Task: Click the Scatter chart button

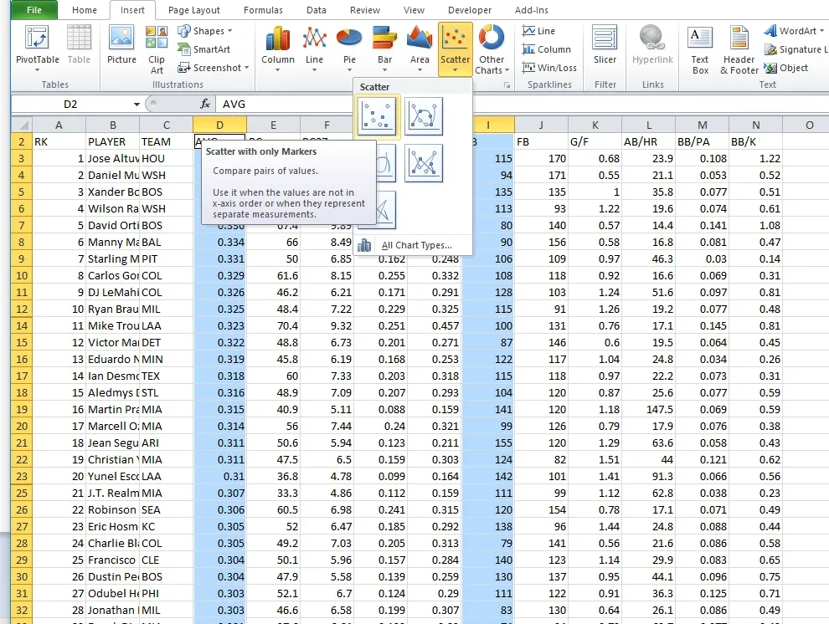Action: 456,49
